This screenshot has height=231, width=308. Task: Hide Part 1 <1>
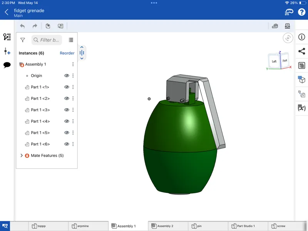[67, 87]
